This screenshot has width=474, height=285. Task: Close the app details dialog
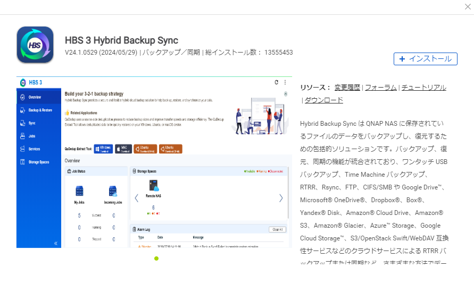(468, 7)
